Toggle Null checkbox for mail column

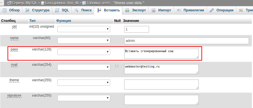coord(117,66)
